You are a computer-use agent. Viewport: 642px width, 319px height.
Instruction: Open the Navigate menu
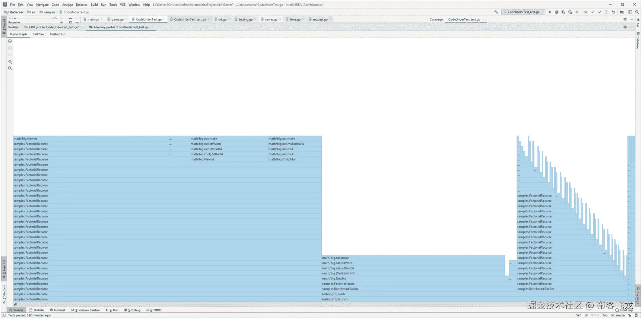42,5
